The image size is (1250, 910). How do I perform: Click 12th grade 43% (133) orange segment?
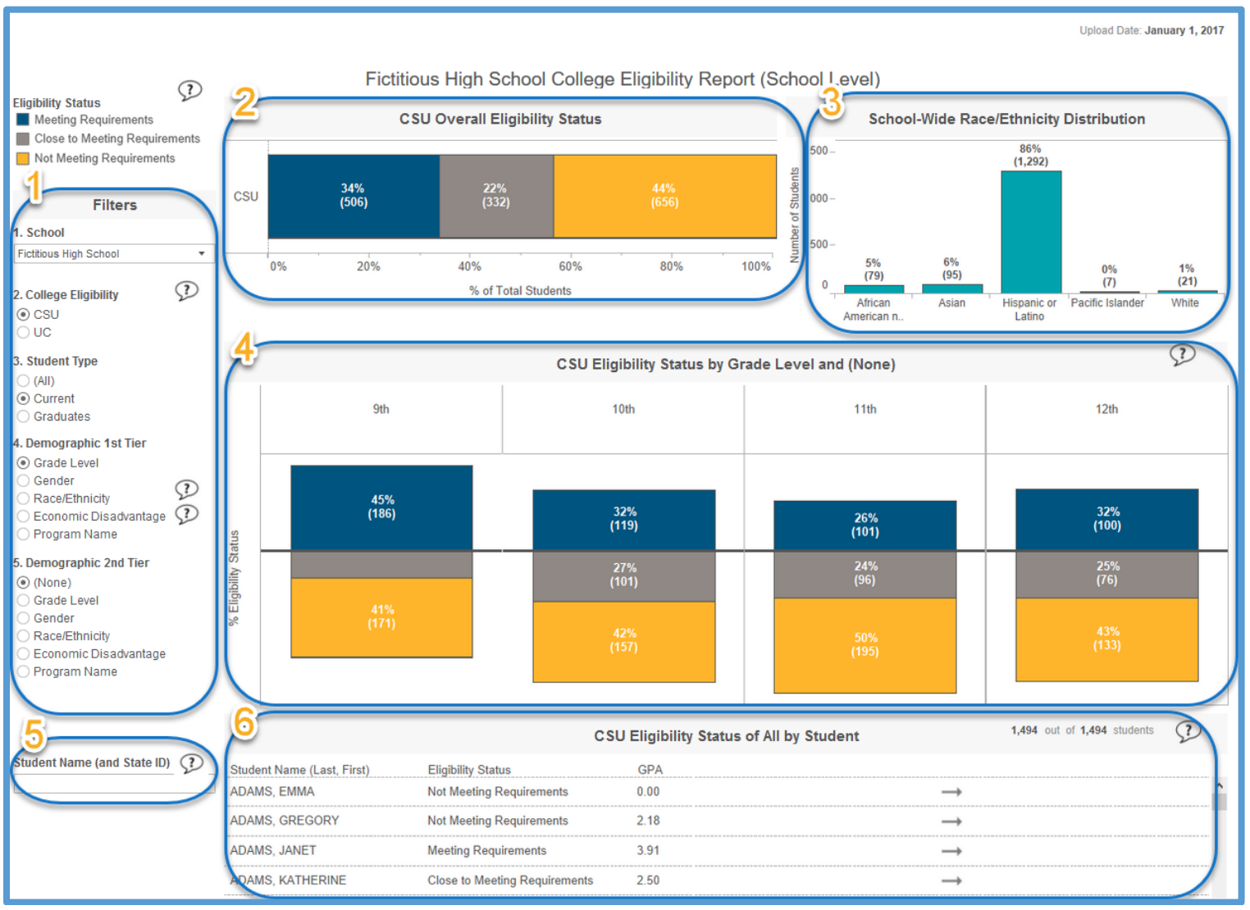click(x=1107, y=639)
